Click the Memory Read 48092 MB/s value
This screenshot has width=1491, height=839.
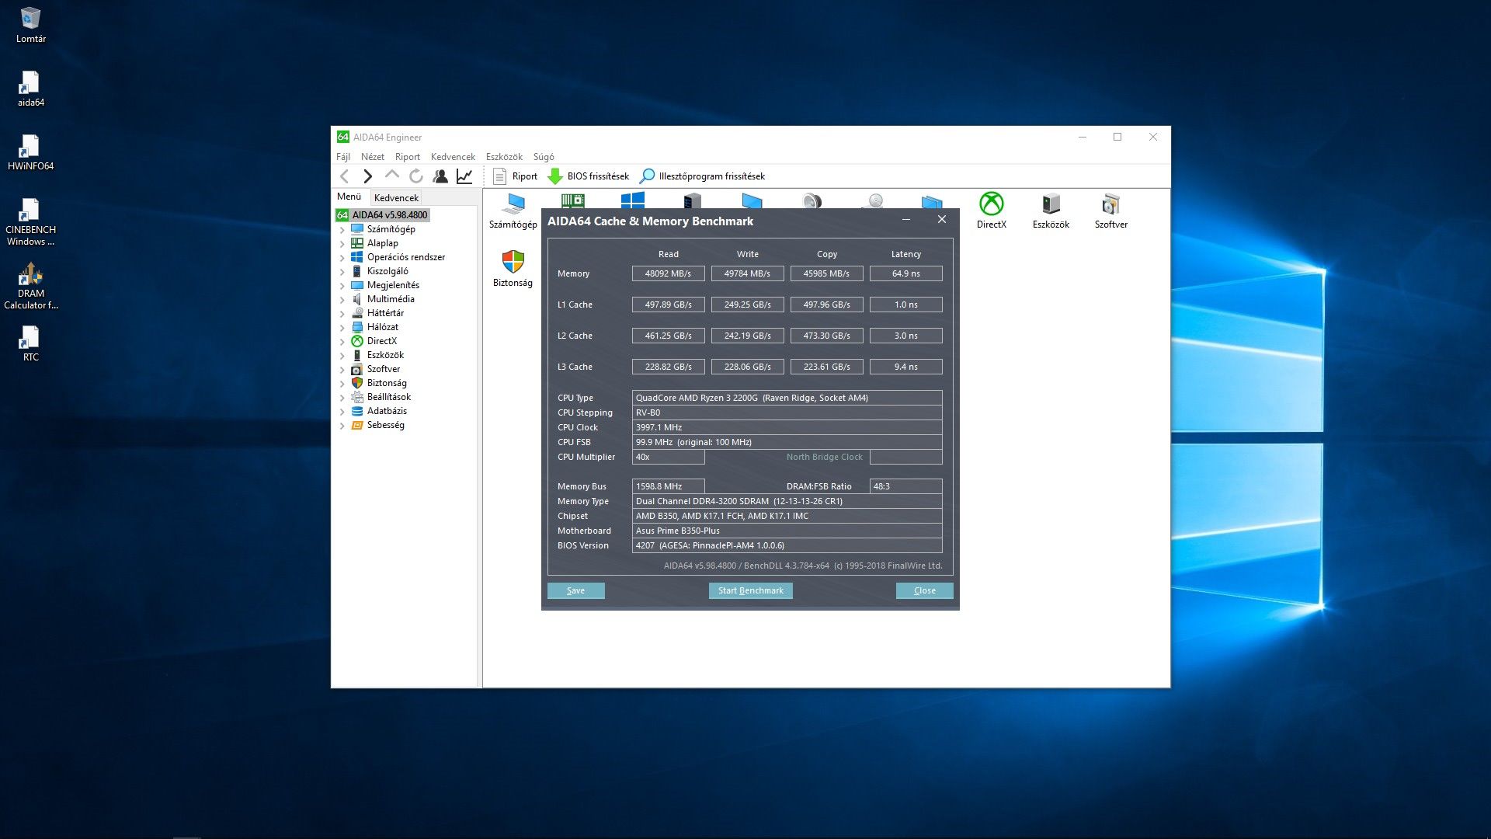coord(669,273)
